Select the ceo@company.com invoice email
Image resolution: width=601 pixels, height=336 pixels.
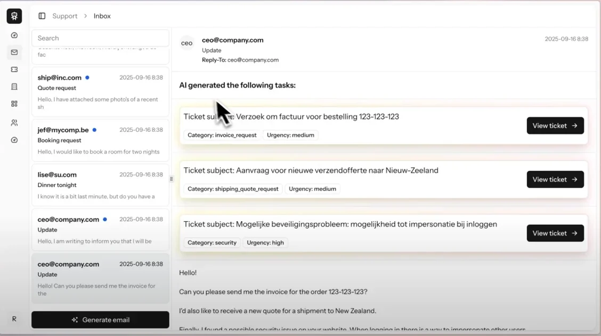pyautogui.click(x=100, y=279)
